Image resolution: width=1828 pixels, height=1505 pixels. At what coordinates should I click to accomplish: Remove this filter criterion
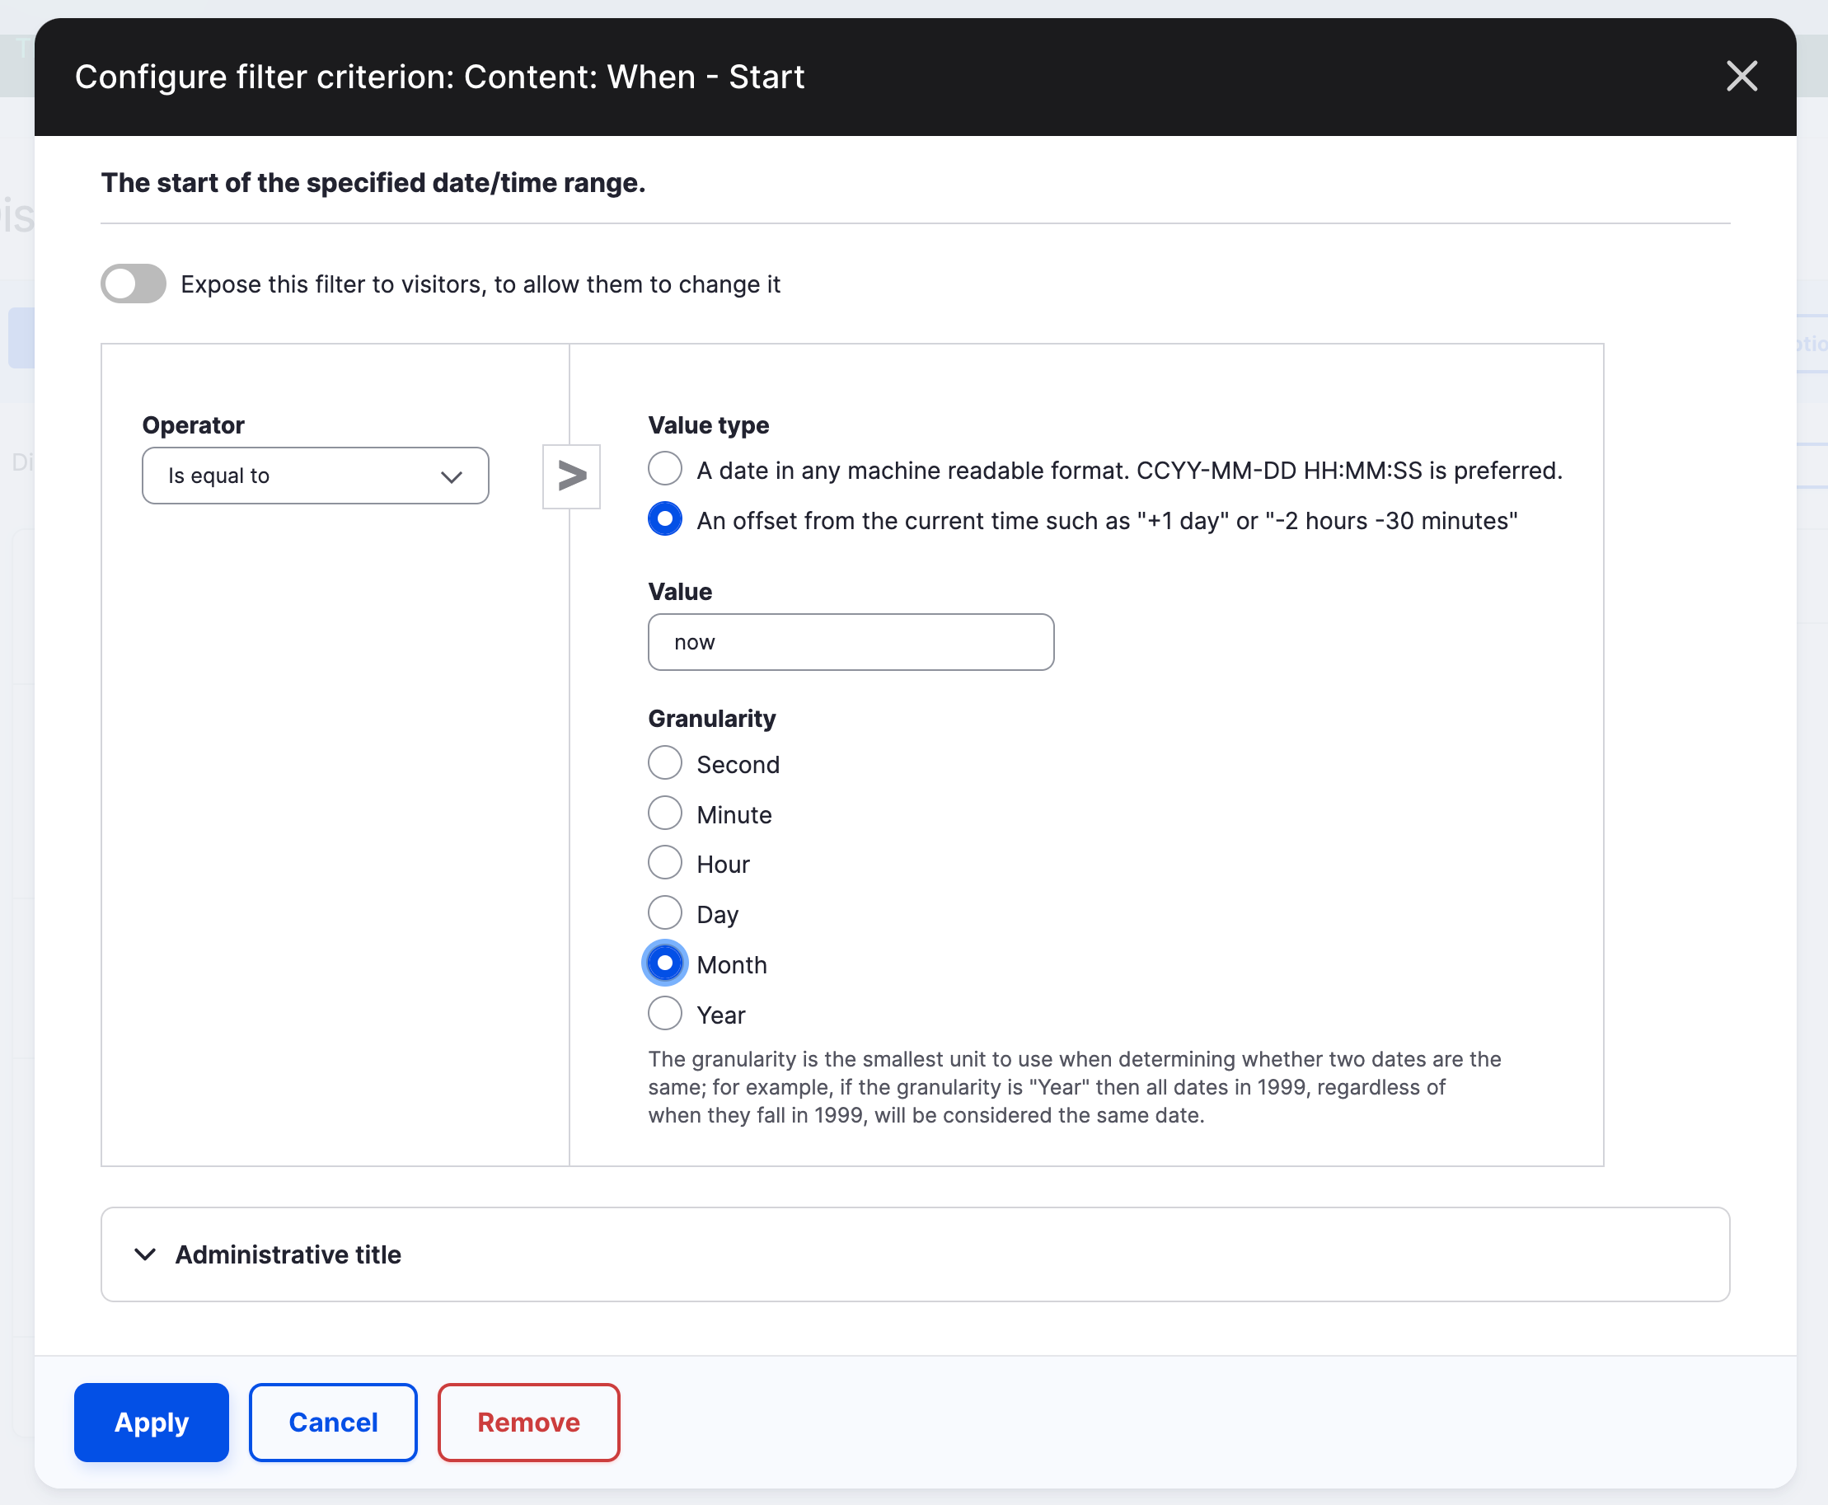click(x=527, y=1422)
